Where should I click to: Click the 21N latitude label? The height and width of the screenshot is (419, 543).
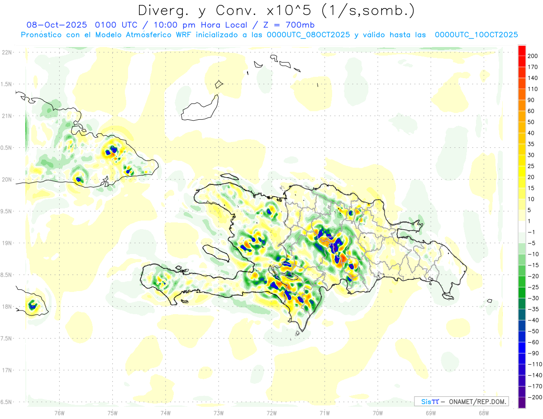pos(6,116)
